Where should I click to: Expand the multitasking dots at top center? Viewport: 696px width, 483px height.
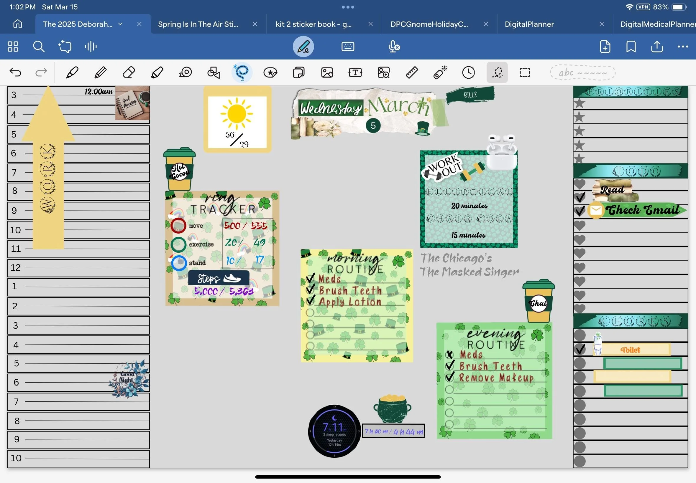(x=348, y=7)
